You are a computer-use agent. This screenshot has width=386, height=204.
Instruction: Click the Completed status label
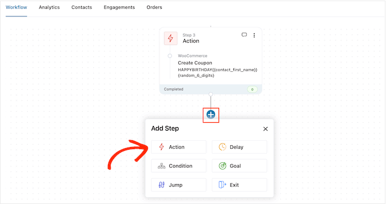[x=174, y=89]
